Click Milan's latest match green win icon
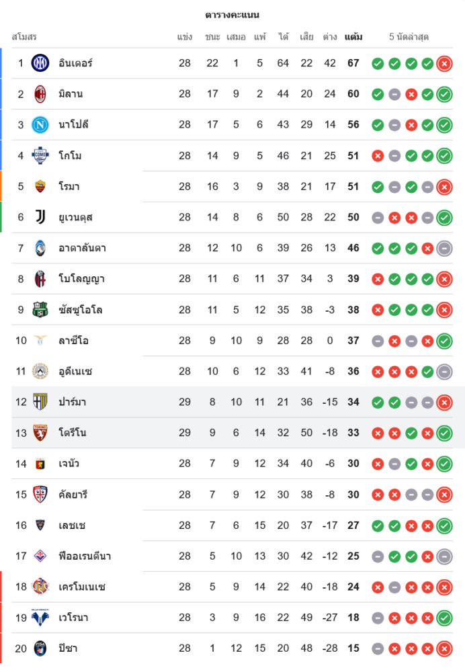The width and height of the screenshot is (465, 672). point(444,94)
